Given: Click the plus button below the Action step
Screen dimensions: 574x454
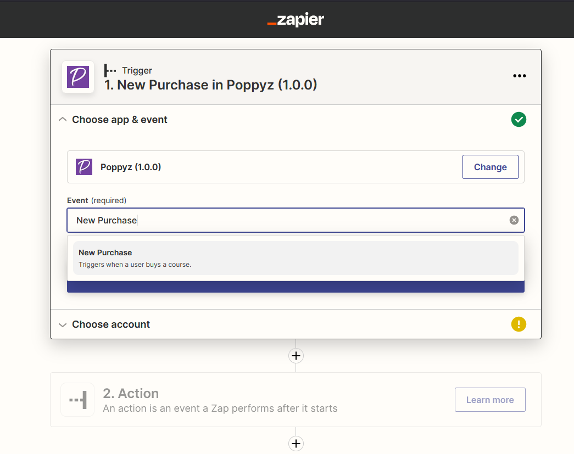Looking at the screenshot, I should (296, 444).
